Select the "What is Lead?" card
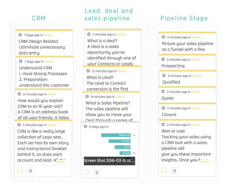 point(112,80)
